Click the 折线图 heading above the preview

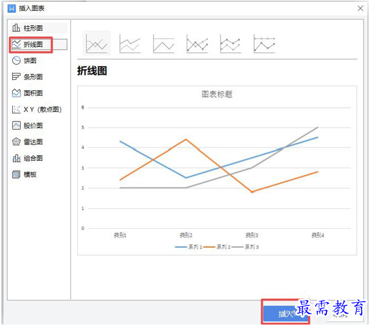(92, 71)
